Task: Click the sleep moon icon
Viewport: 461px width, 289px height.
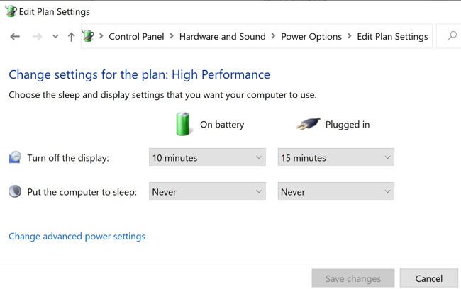Action: point(15,191)
